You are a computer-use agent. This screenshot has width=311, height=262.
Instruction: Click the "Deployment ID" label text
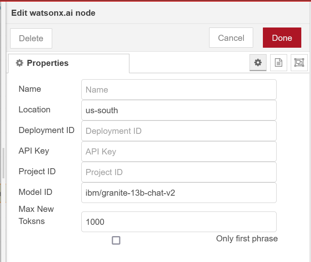[x=47, y=130]
